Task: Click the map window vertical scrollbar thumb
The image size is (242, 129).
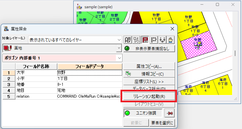Action: [x=235, y=53]
